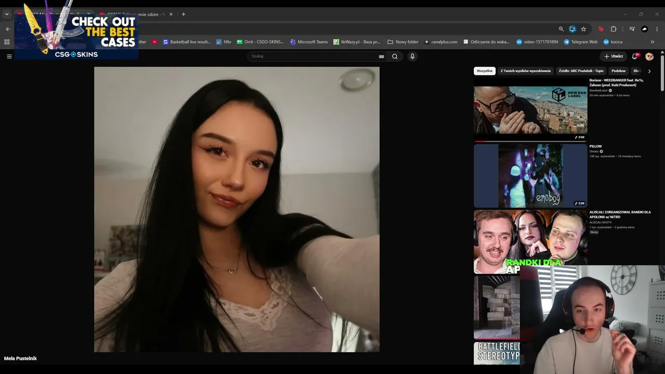This screenshot has width=665, height=374.
Task: Open the zoom magnifier in address bar
Action: point(561,29)
